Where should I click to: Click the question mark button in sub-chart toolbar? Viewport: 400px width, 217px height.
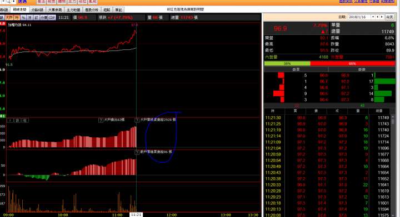(10, 120)
